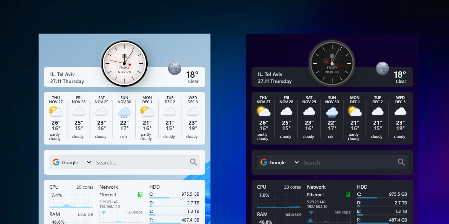Click "IL, Tel Aviv" in the light widget
Image resolution: width=449 pixels, height=224 pixels.
62,74
